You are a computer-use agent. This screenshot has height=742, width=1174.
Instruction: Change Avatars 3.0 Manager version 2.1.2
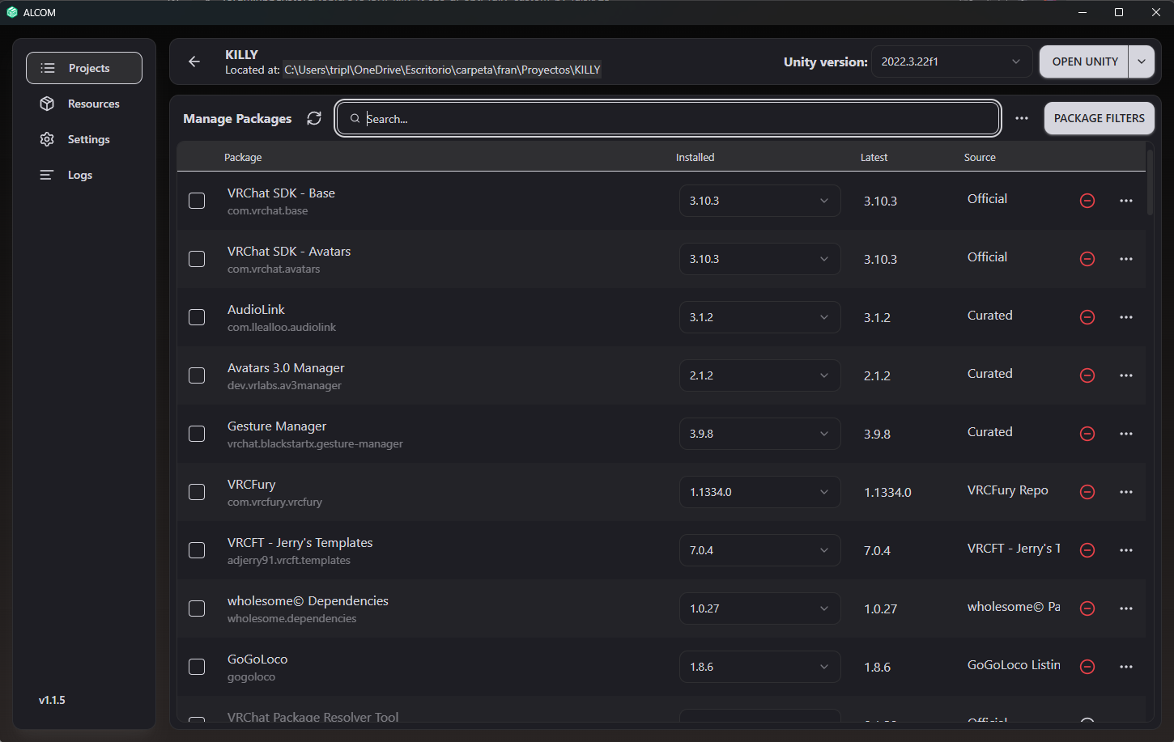[x=759, y=375]
